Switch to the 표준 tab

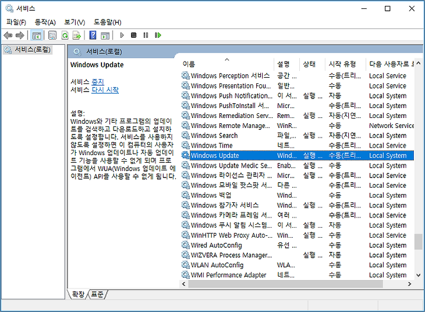[x=97, y=294]
